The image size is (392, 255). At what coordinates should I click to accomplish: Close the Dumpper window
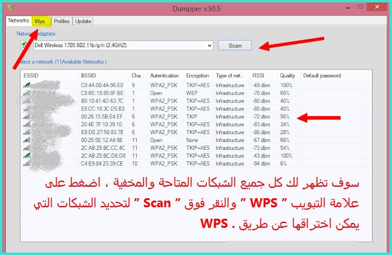[x=377, y=7]
